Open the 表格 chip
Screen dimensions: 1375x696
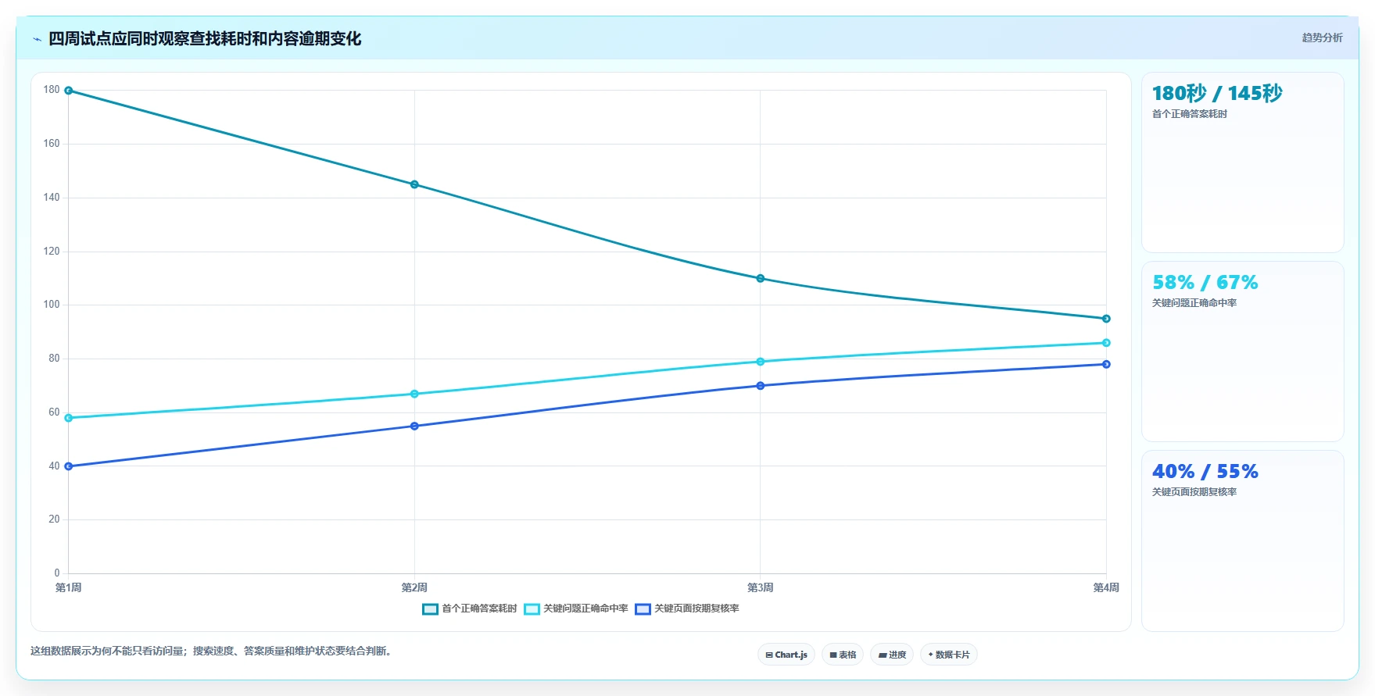coord(843,655)
